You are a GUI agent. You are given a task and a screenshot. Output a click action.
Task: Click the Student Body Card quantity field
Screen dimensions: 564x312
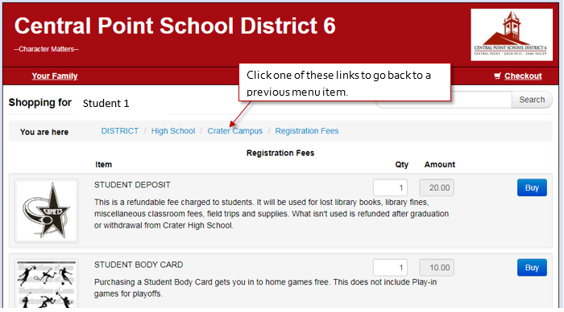[x=390, y=268]
